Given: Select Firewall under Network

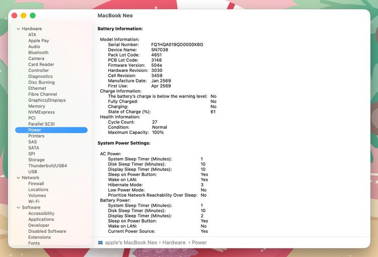Looking at the screenshot, I should coord(36,184).
